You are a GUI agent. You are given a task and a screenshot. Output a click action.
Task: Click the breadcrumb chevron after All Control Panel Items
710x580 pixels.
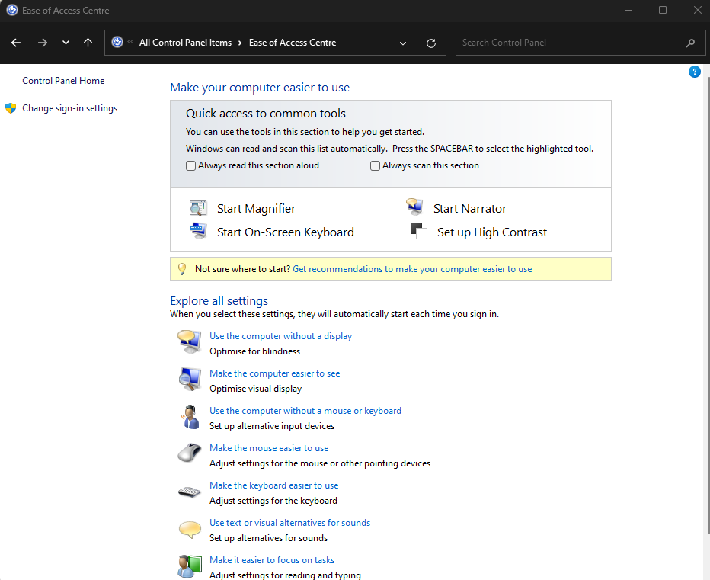point(240,43)
